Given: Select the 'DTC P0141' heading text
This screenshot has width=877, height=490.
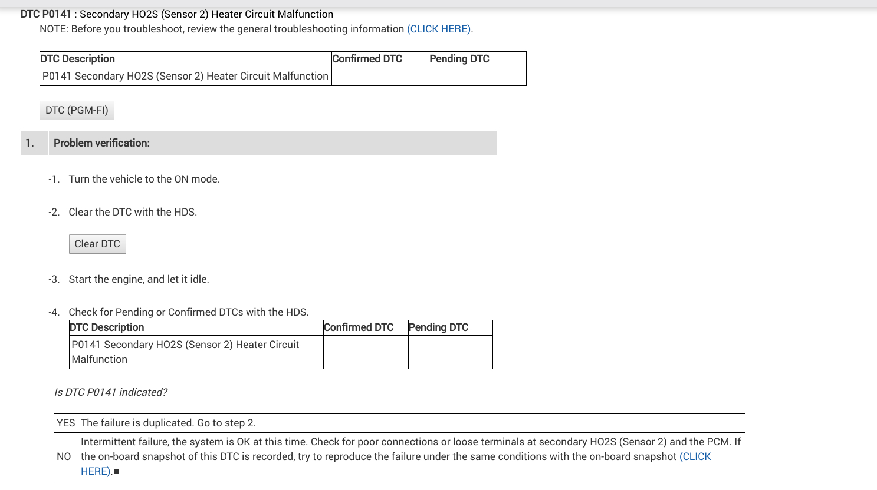Looking at the screenshot, I should pos(46,14).
